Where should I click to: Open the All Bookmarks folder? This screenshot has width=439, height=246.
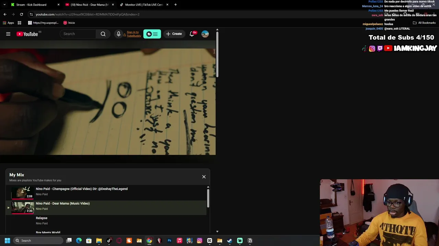[424, 23]
